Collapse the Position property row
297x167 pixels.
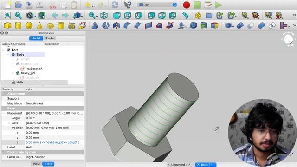(9, 128)
